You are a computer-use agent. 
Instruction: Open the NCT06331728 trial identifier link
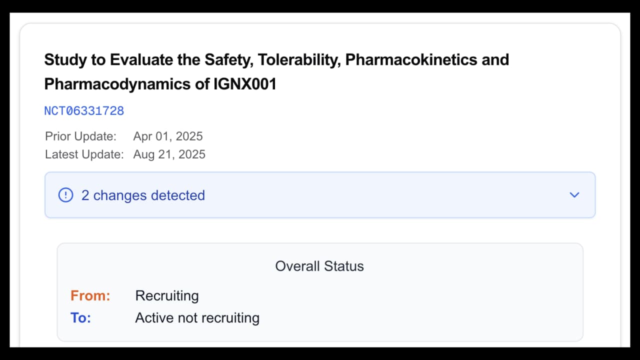[x=84, y=111]
